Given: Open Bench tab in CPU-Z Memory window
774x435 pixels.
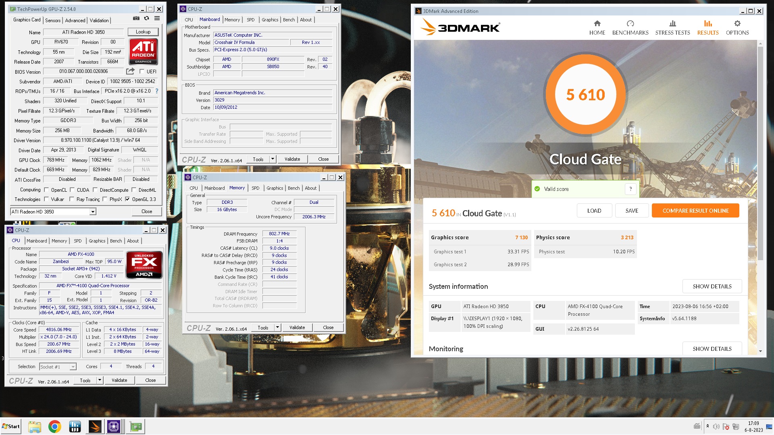Looking at the screenshot, I should pyautogui.click(x=294, y=188).
